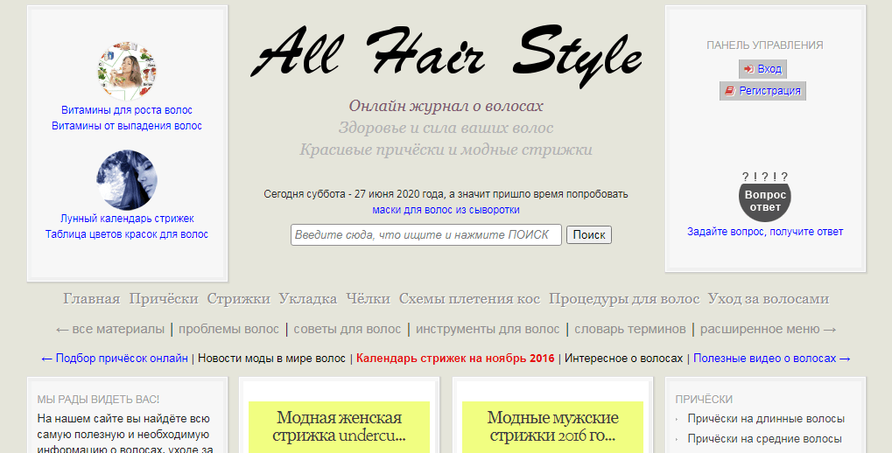Open 'Причёски на длинные волосы' sidebar link
Image resolution: width=892 pixels, height=453 pixels.
(x=766, y=419)
